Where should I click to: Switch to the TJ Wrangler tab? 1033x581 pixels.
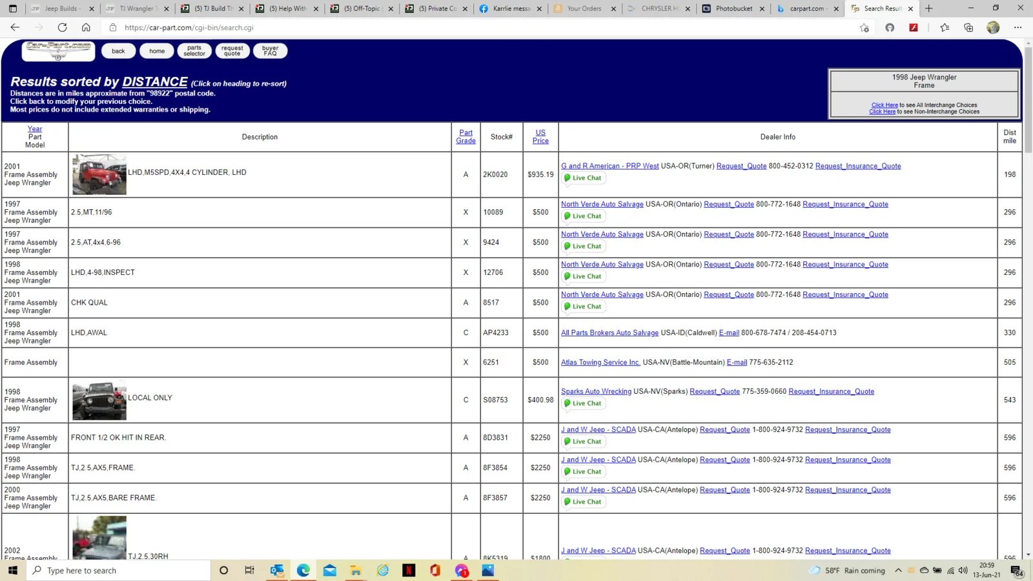136,8
